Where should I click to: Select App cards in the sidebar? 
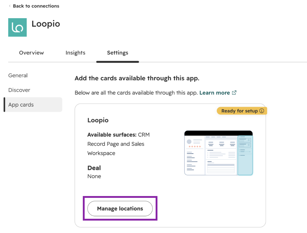point(33,105)
